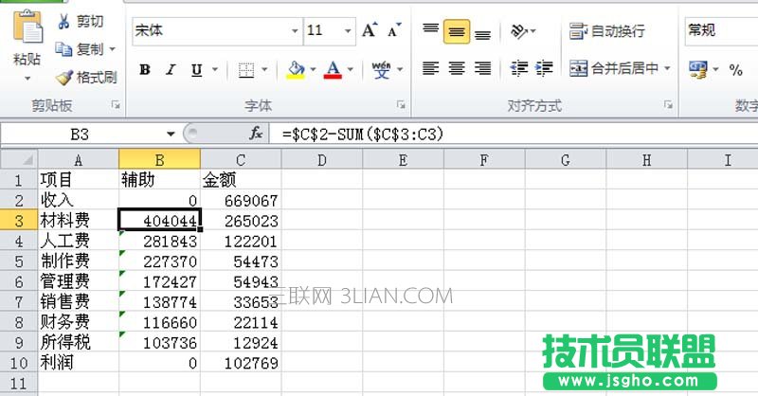The image size is (758, 396).
Task: Click the Select All corner triangle
Action: click(x=19, y=159)
